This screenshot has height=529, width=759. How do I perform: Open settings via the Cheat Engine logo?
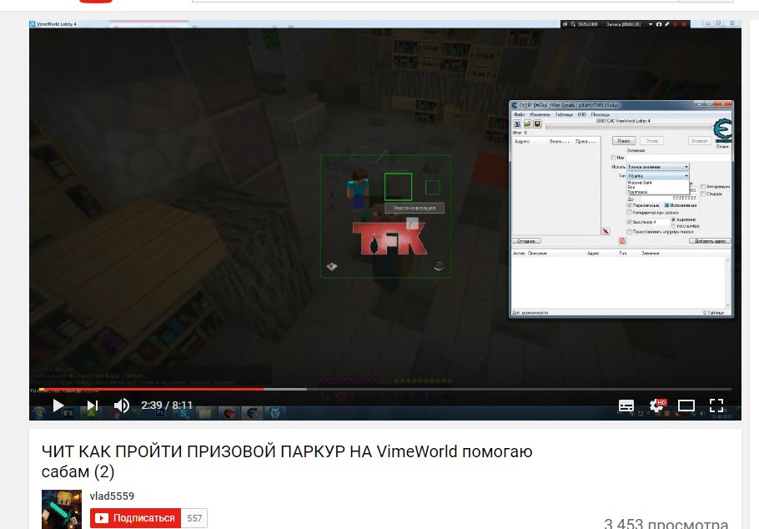722,130
